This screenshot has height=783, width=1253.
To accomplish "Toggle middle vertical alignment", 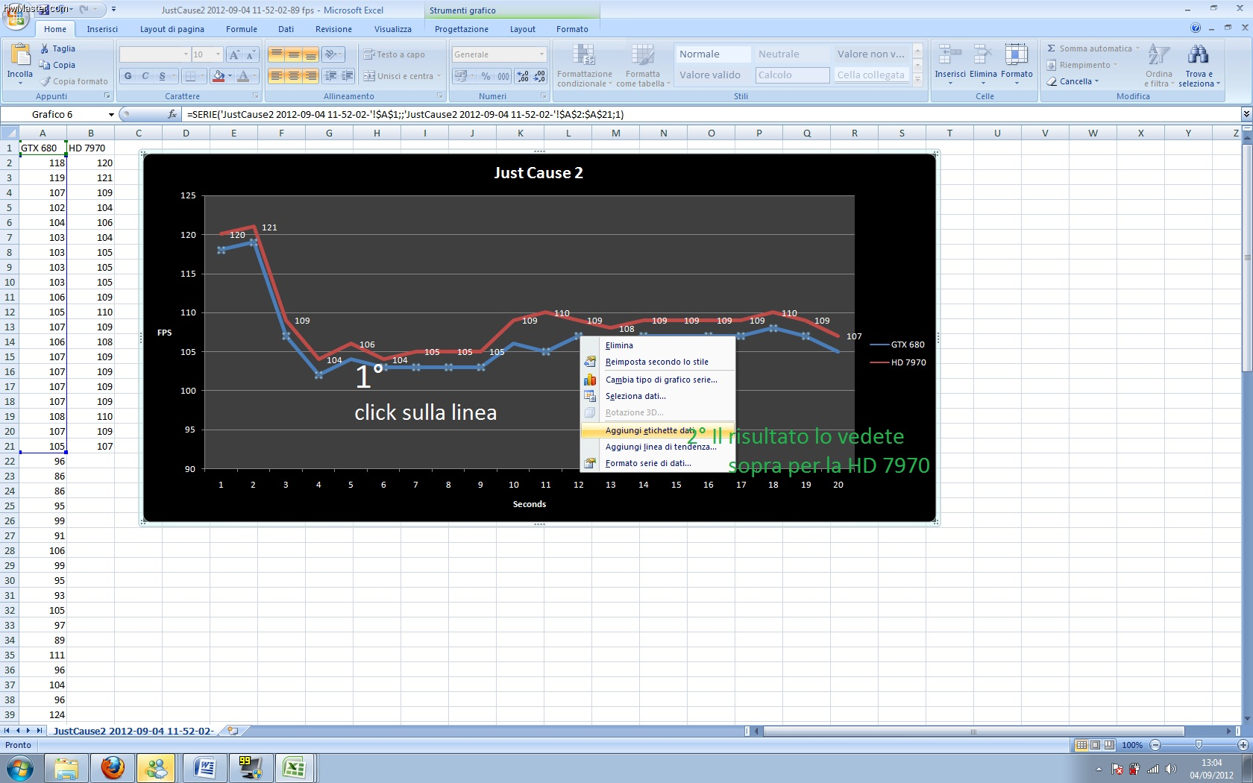I will (294, 54).
